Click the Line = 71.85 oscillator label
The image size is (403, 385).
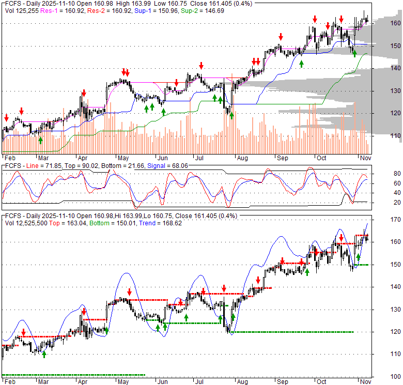(44, 166)
